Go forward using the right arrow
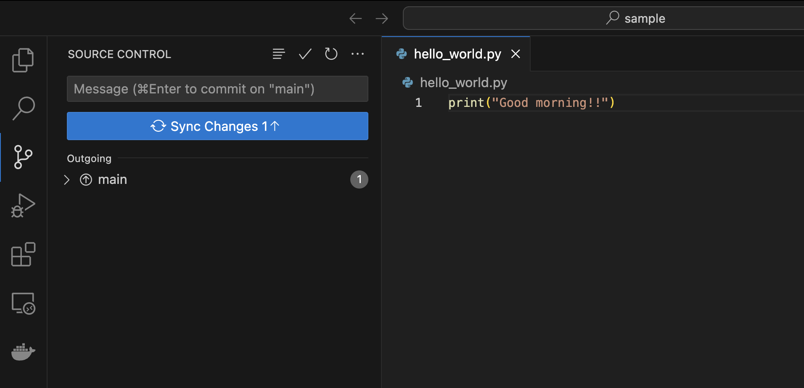The width and height of the screenshot is (804, 388). pos(382,19)
